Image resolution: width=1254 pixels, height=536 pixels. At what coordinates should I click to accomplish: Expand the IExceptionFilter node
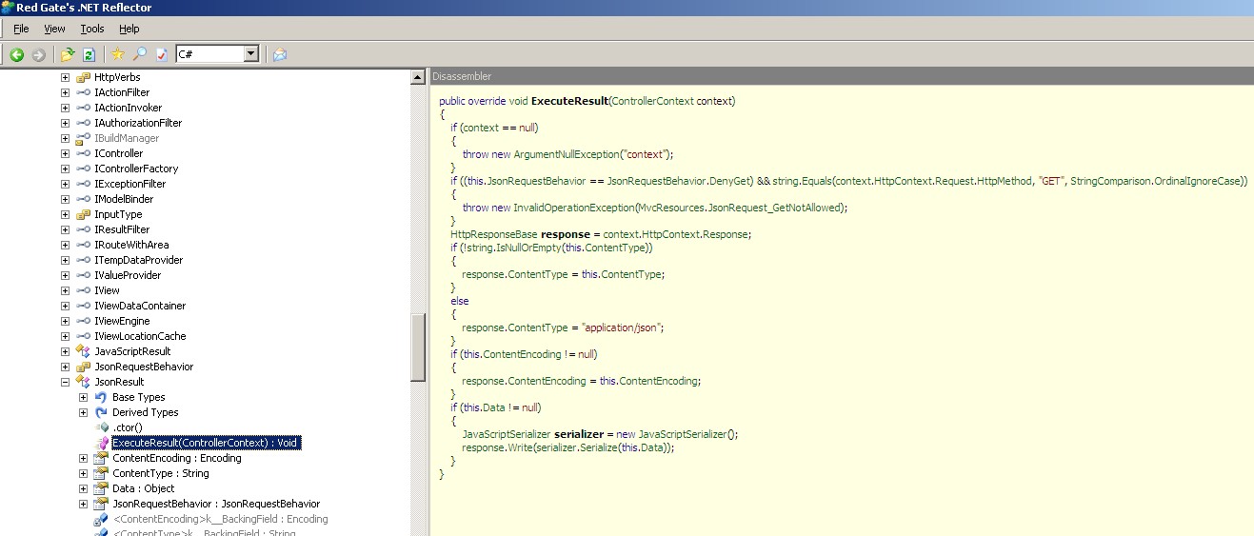pos(65,184)
